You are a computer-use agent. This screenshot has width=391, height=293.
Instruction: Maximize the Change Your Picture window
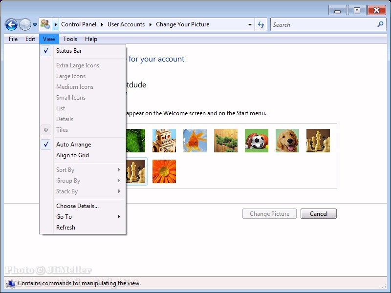(x=357, y=10)
